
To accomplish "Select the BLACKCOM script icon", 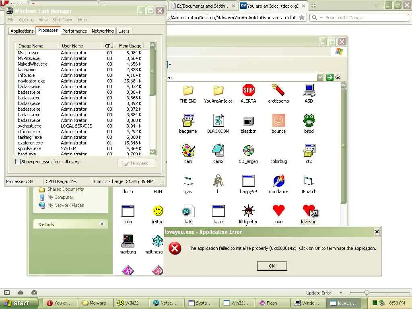I will (x=218, y=121).
